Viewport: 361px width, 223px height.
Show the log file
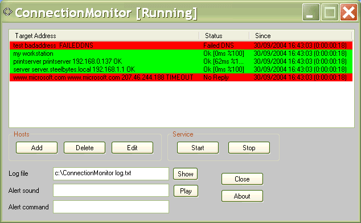tap(185, 174)
